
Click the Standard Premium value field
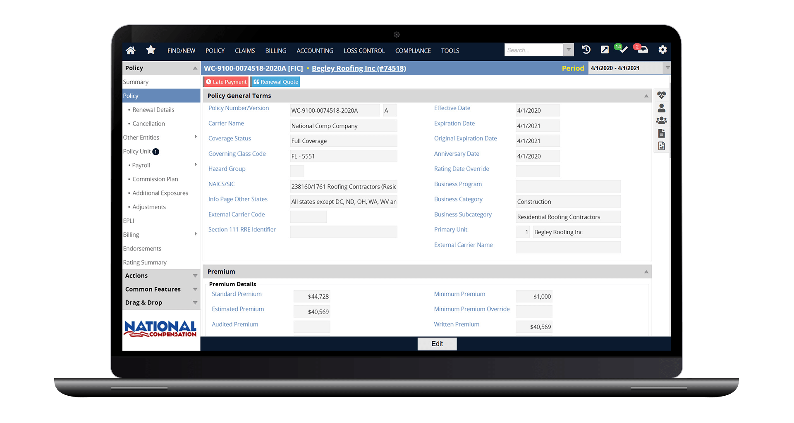312,296
